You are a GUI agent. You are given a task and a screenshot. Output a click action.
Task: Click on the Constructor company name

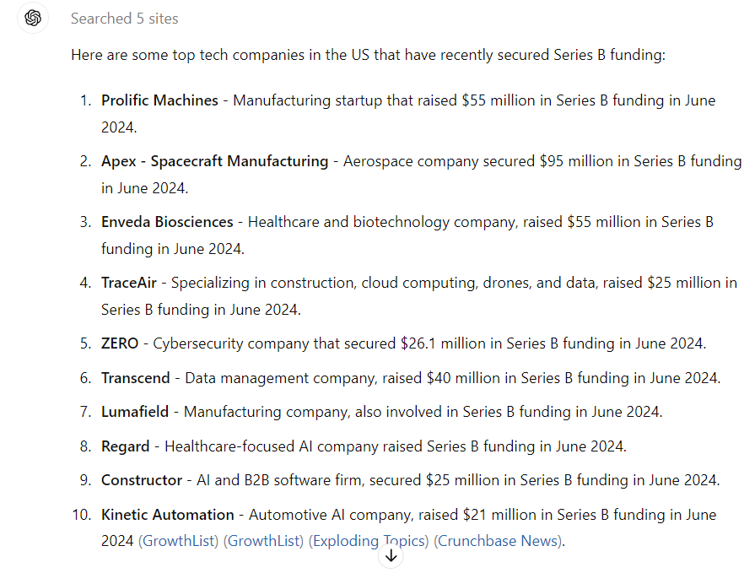[x=142, y=480]
